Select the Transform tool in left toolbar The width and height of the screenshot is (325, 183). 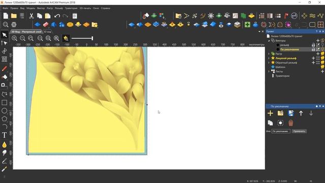point(5,51)
